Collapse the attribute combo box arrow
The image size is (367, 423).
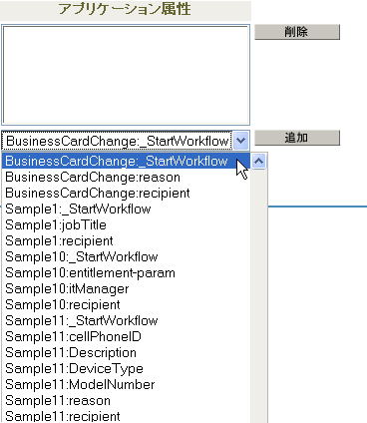coord(240,141)
